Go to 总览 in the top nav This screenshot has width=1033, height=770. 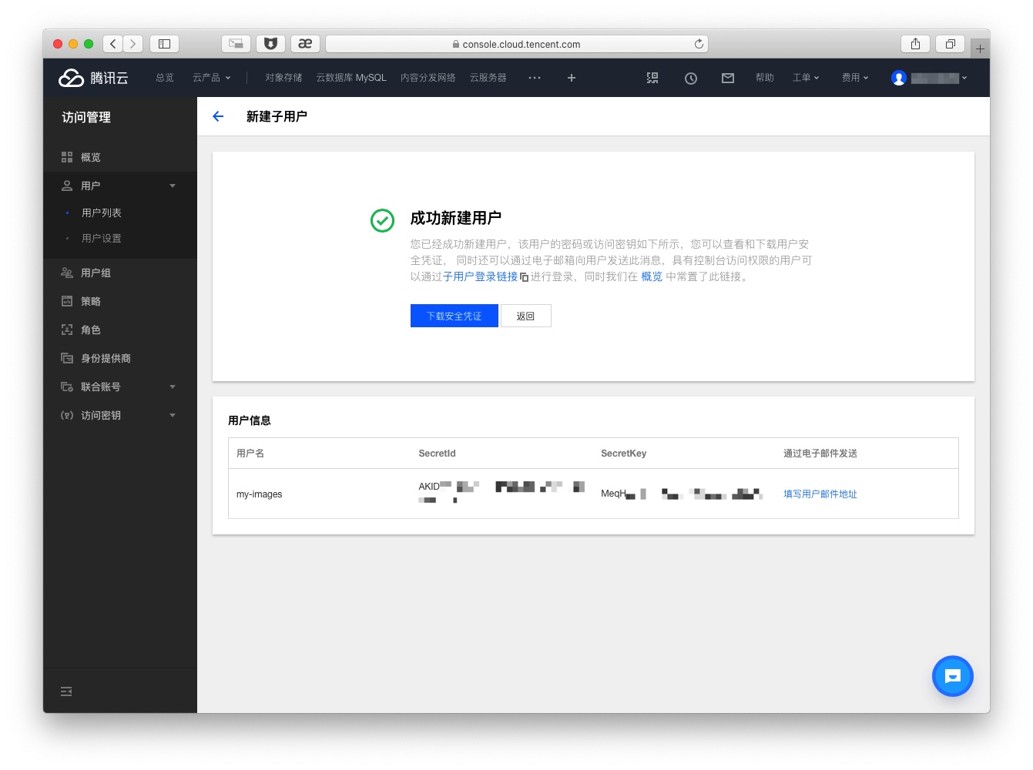point(165,78)
